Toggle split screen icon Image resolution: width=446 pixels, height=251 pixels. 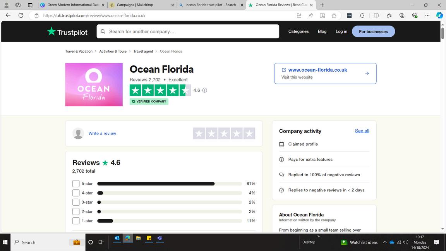(376, 15)
